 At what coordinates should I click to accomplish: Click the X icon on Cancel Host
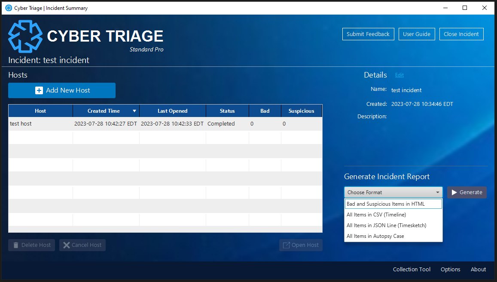(66, 245)
